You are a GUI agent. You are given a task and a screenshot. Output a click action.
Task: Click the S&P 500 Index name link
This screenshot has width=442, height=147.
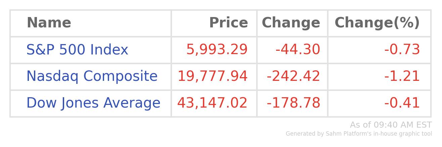pyautogui.click(x=77, y=50)
